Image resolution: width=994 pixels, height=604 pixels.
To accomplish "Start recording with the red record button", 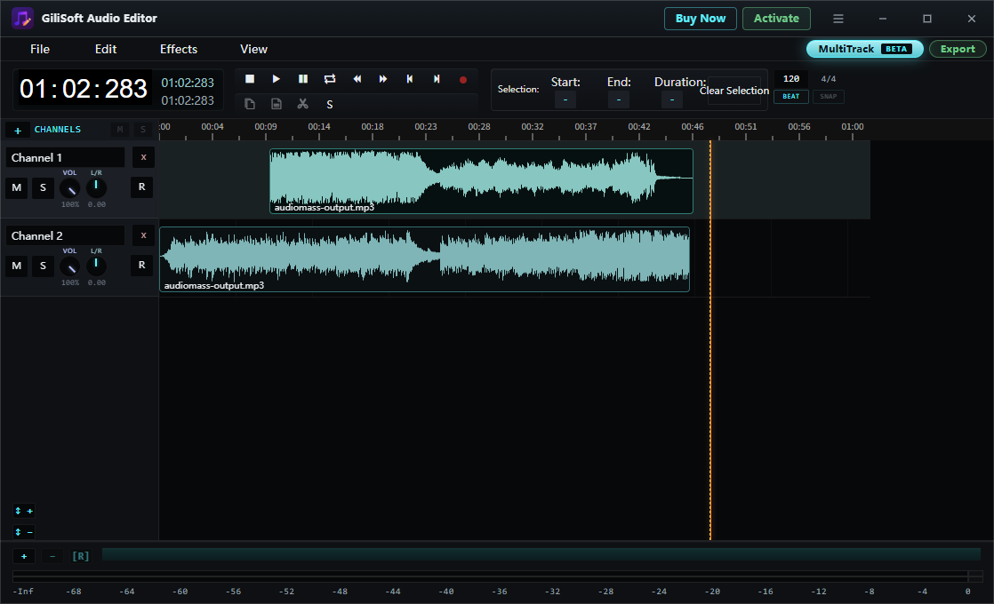I will [462, 80].
